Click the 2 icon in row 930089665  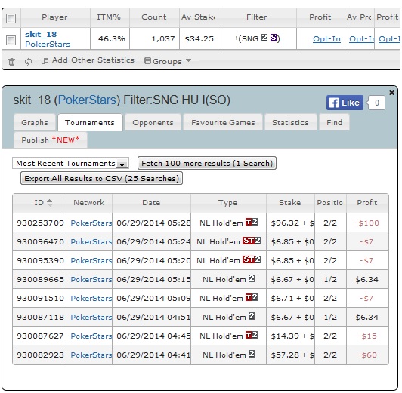(x=252, y=278)
